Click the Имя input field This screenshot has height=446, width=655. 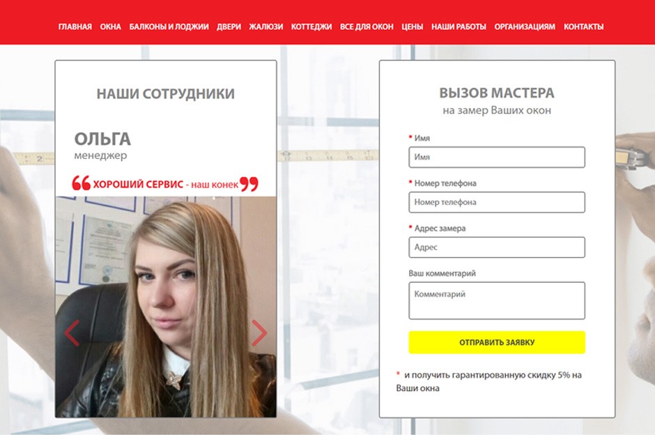497,157
